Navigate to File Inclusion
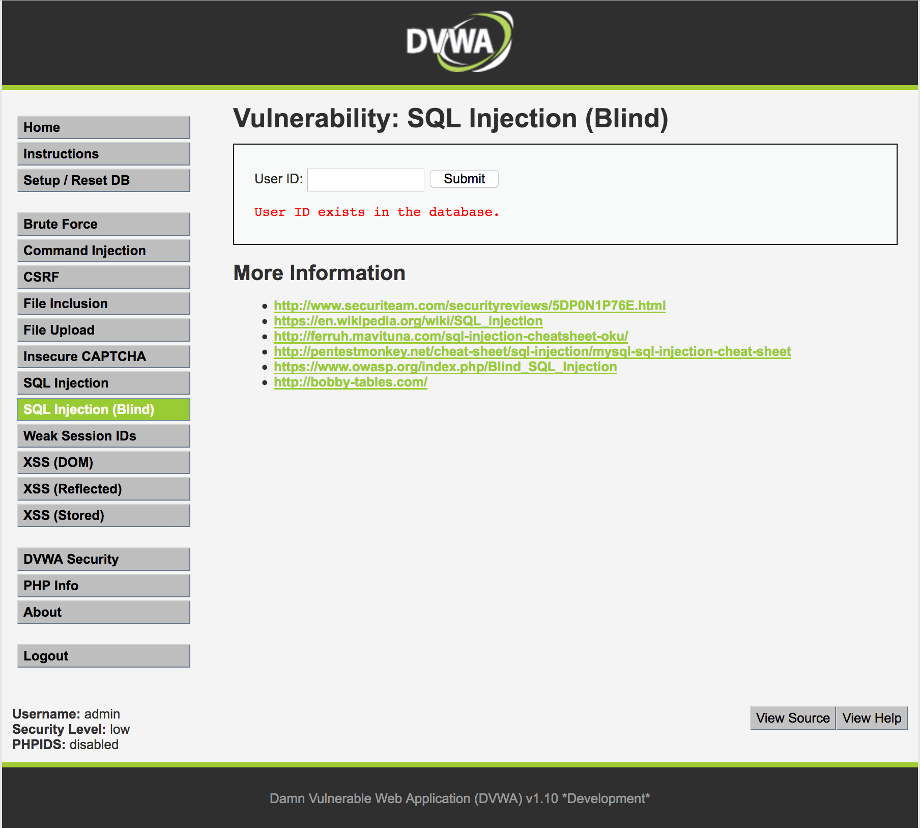Viewport: 920px width, 828px height. pyautogui.click(x=104, y=303)
